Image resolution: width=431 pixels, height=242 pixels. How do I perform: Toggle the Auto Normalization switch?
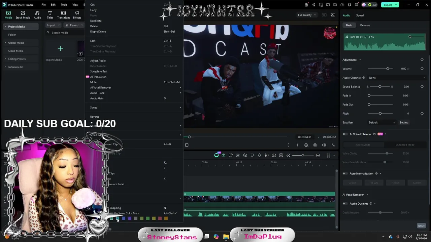345,173
